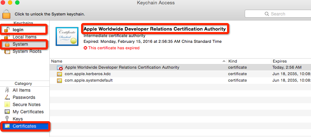The width and height of the screenshot is (311, 137).
Task: Click com.apple.kerberos.kdc certificate icon
Action: coord(59,74)
